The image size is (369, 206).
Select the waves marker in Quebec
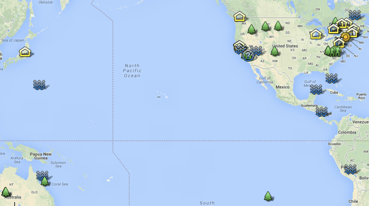355,15
